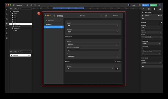Delete interface with trash icon button

(117, 69)
